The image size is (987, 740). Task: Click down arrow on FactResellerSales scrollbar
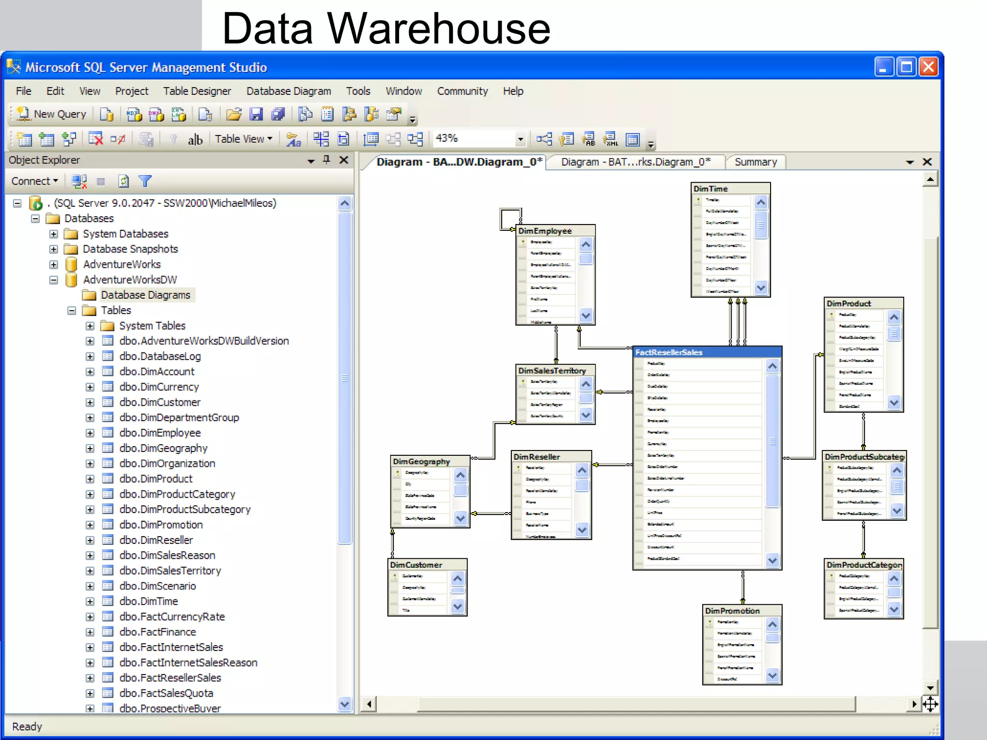tap(772, 560)
